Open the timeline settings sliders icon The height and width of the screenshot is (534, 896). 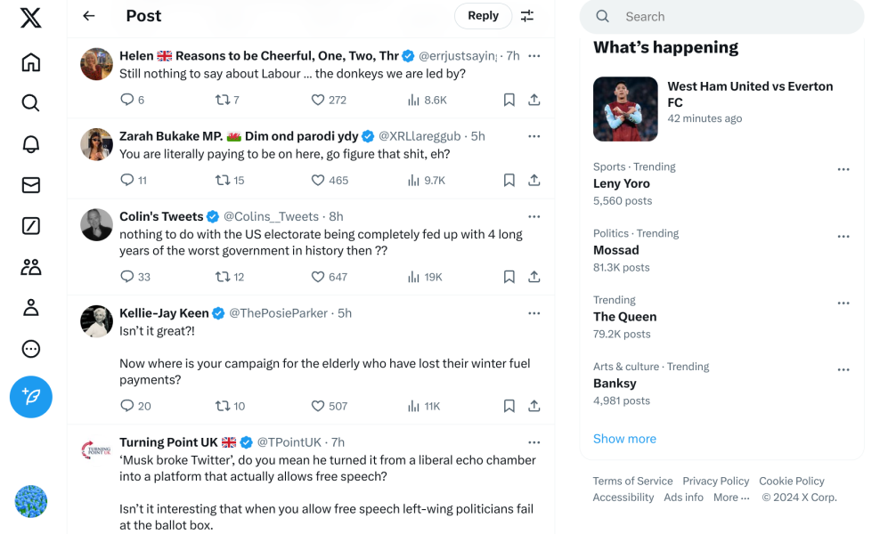click(x=527, y=15)
